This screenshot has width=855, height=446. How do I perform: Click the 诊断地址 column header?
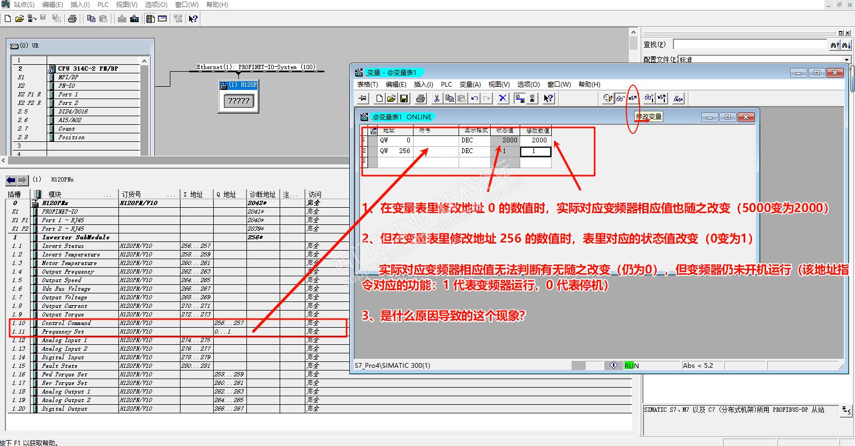point(264,194)
